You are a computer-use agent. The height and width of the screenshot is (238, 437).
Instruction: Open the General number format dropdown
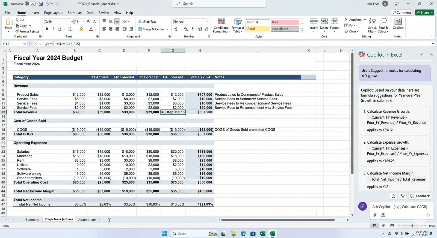click(207, 22)
